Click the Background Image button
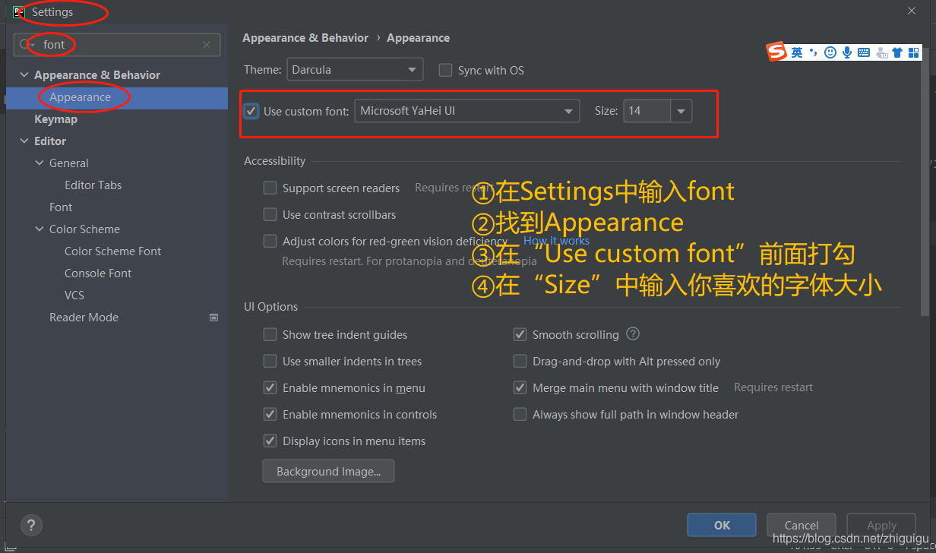The height and width of the screenshot is (553, 936). click(328, 471)
